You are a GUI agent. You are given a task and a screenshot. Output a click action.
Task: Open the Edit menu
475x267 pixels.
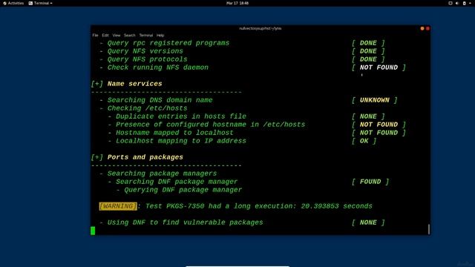[x=105, y=36]
